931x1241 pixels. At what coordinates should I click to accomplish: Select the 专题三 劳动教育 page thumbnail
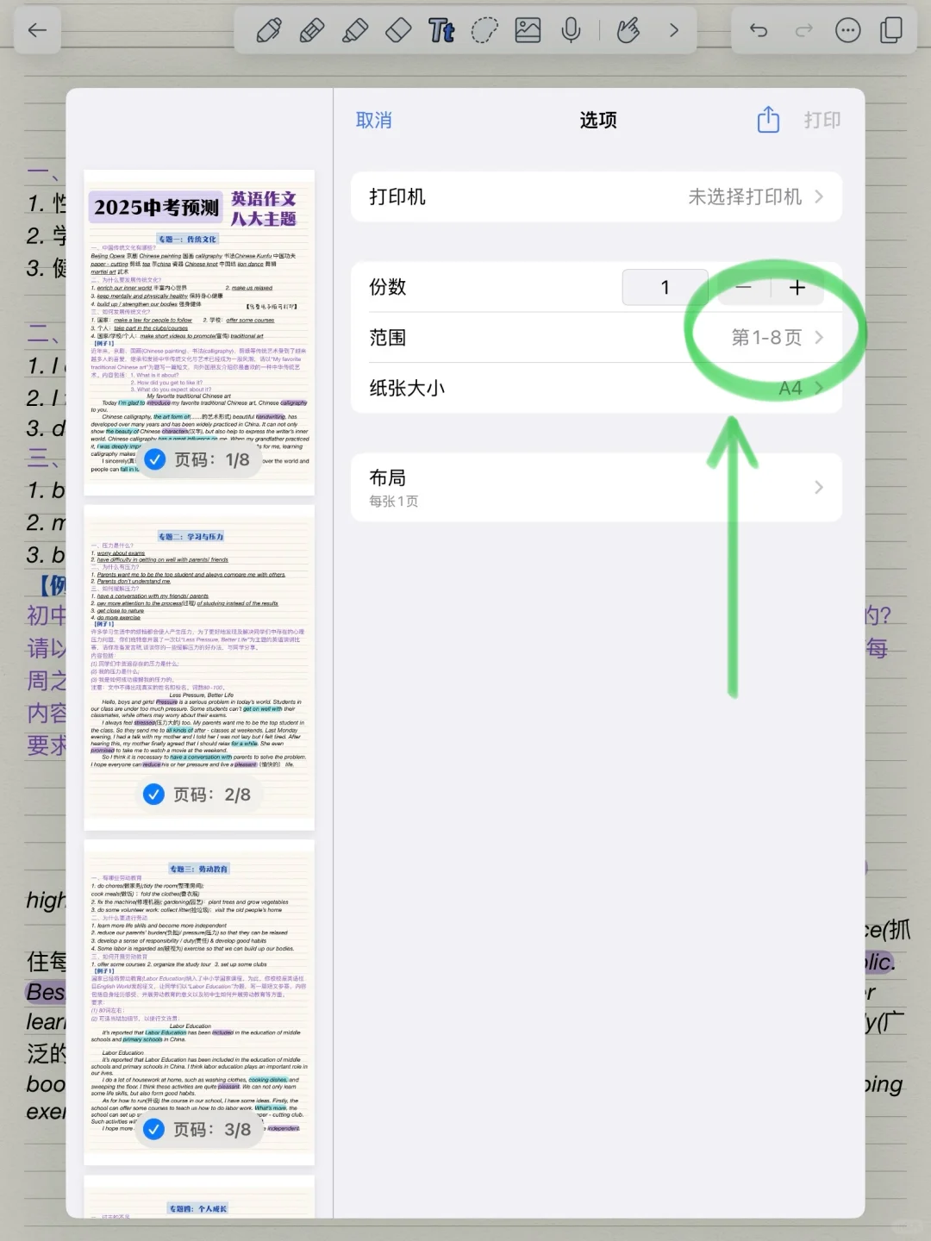tap(199, 1002)
